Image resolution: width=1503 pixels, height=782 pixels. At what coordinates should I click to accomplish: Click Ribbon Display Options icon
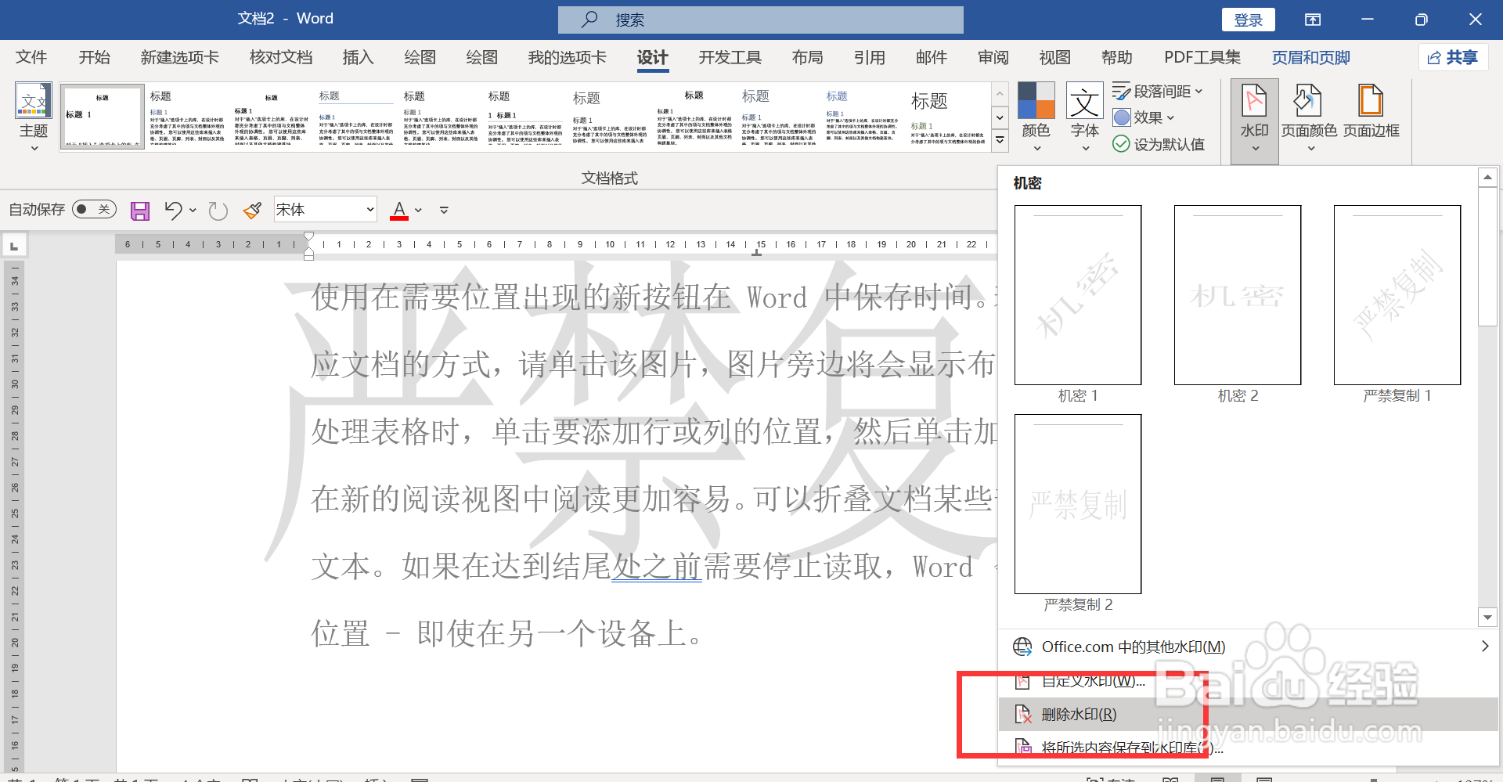(1313, 20)
